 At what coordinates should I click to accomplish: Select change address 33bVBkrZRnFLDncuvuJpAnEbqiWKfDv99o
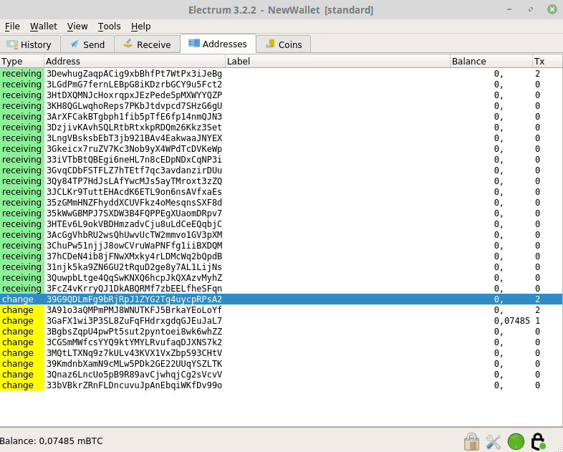click(x=134, y=385)
